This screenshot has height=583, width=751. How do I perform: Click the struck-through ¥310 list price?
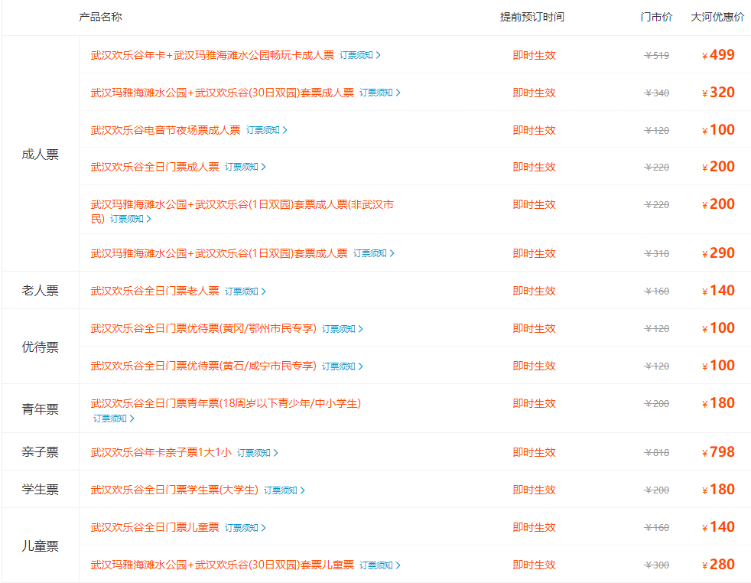pos(657,253)
